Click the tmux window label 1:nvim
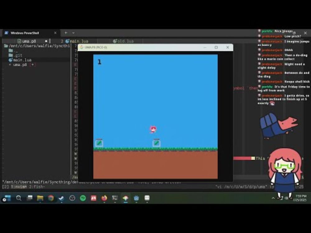The height and width of the screenshot is (233, 311). pos(19,187)
